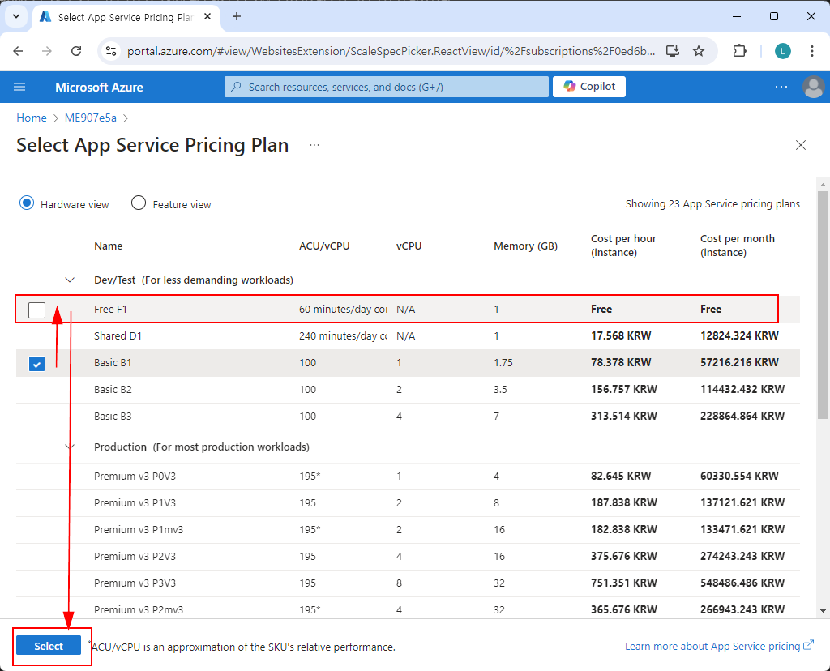Open the Chrome profile L avatar
The image size is (830, 671).
pos(783,51)
